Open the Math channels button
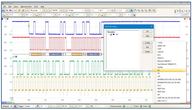The width and height of the screenshot is (192, 110). (x=134, y=15)
